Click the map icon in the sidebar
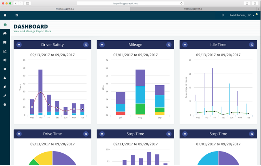The height and width of the screenshot is (166, 261). click(x=5, y=42)
